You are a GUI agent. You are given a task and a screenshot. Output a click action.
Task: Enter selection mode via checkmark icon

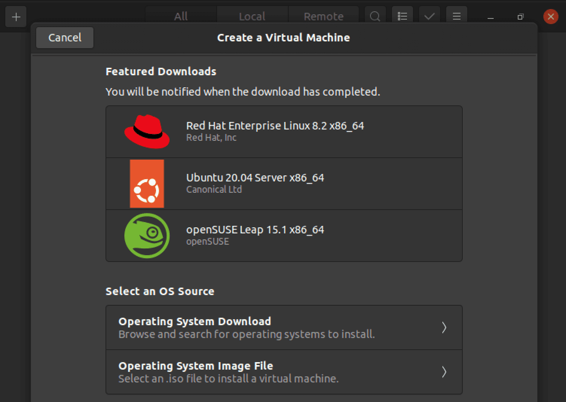(429, 16)
